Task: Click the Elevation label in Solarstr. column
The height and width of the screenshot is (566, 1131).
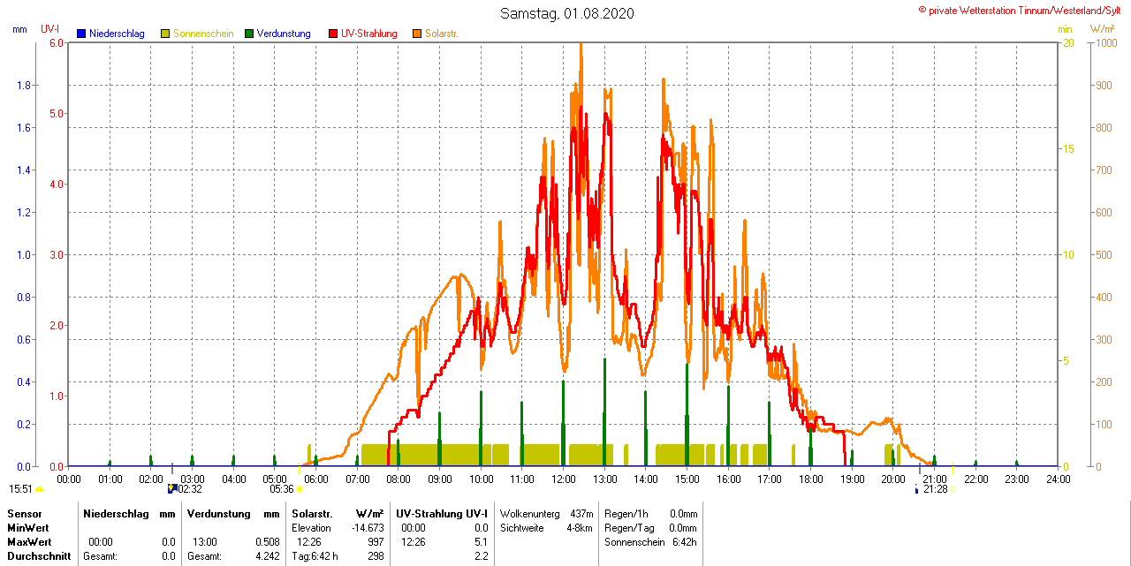Action: [x=311, y=527]
